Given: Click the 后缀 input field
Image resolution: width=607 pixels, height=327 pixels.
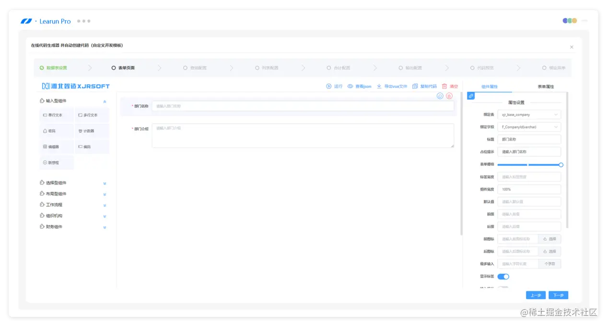Looking at the screenshot, I should click(529, 226).
